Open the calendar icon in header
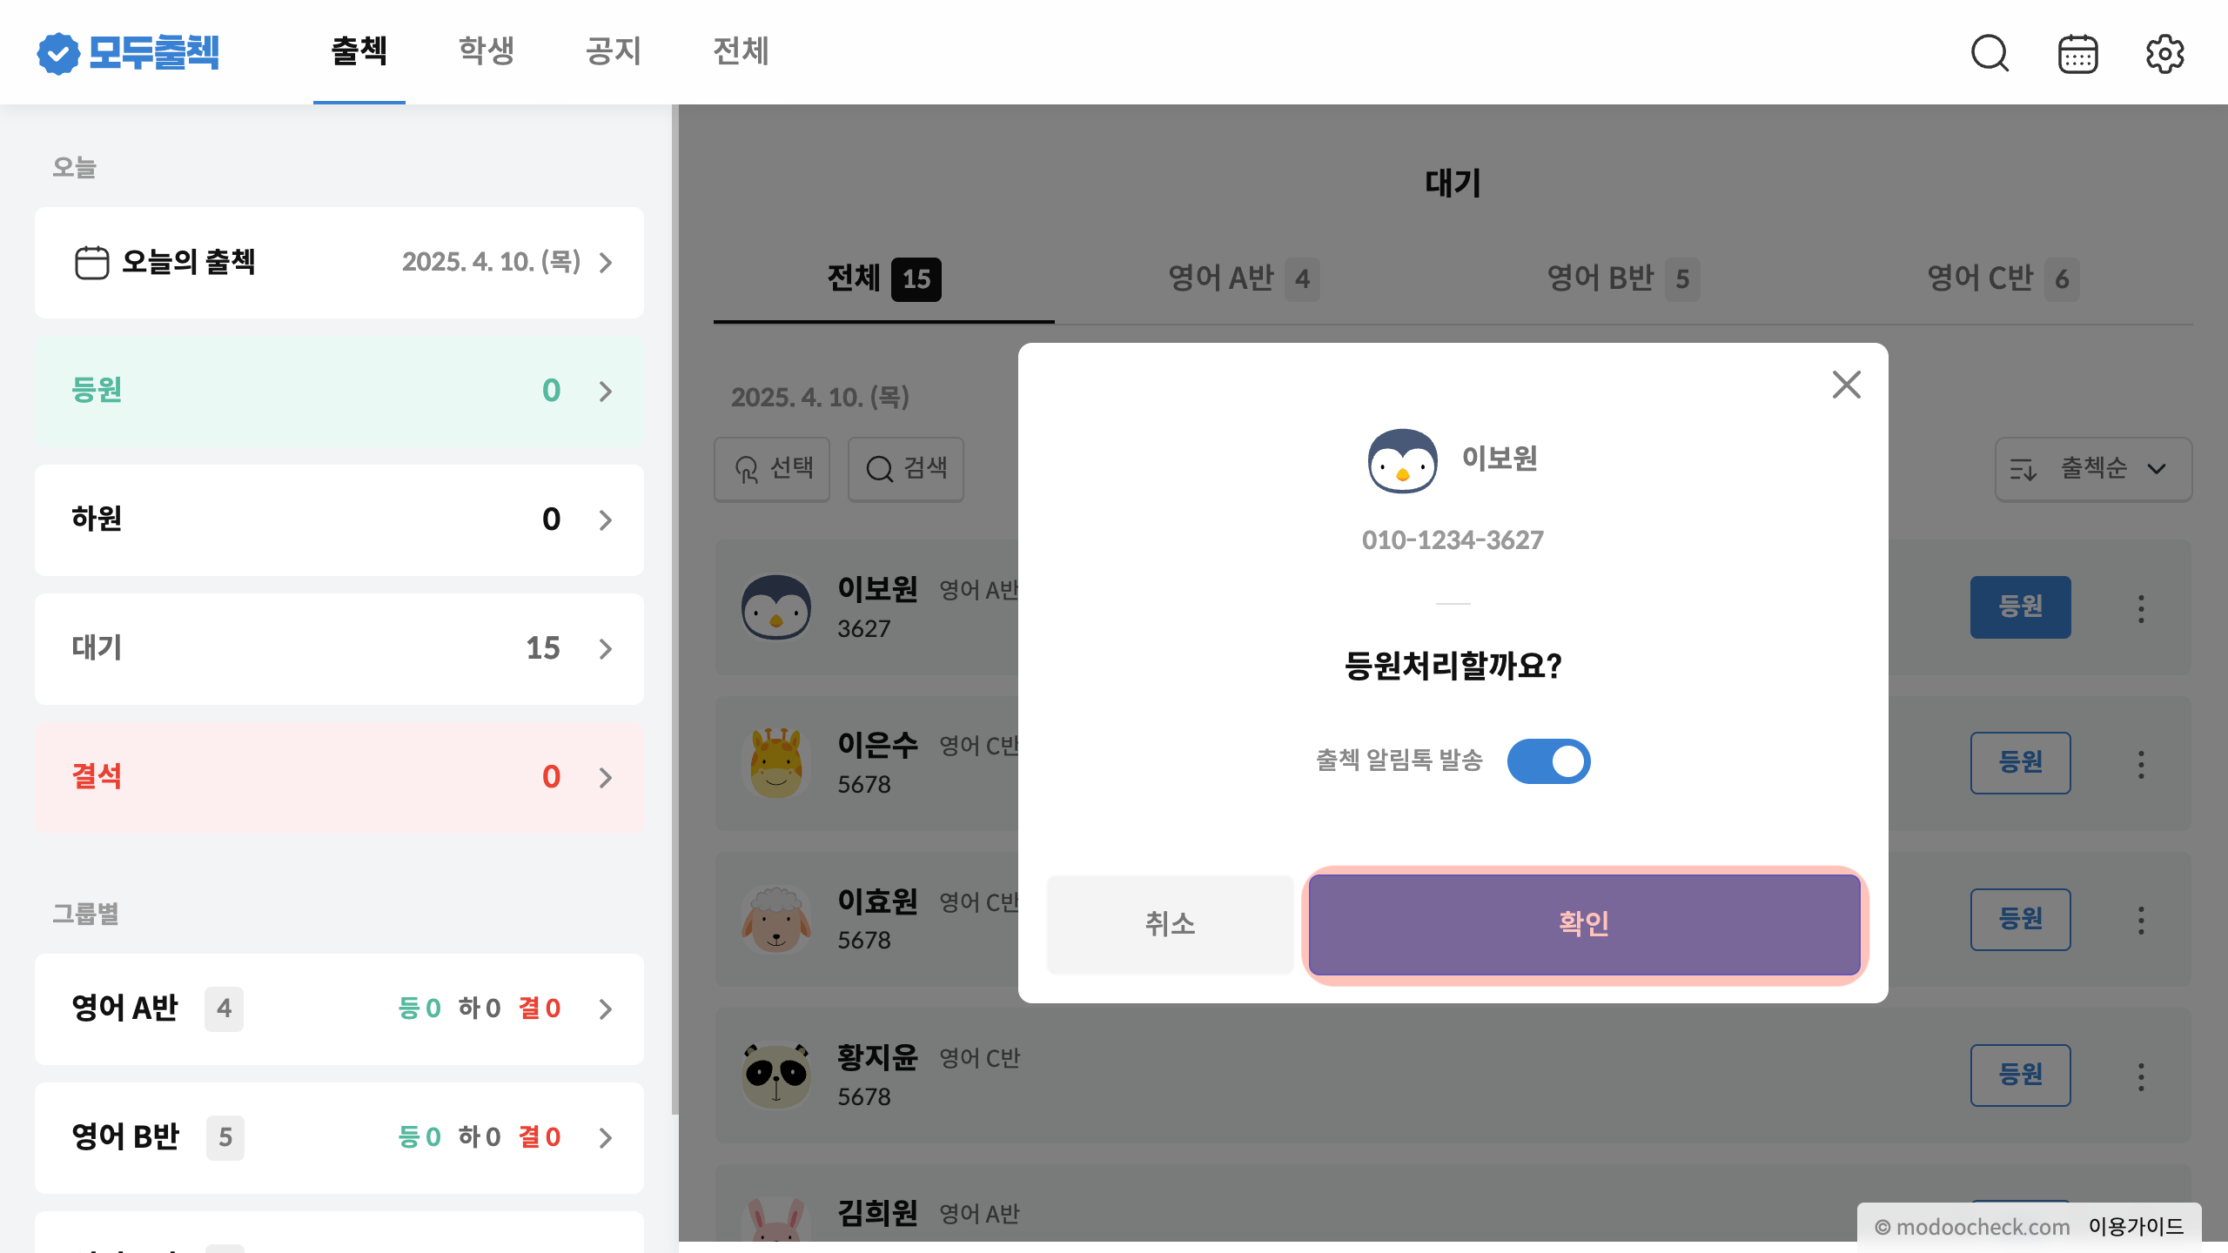2228x1253 pixels. click(x=2077, y=54)
